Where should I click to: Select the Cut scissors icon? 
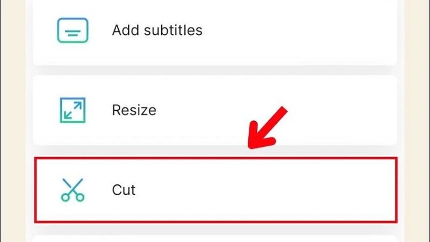point(73,190)
